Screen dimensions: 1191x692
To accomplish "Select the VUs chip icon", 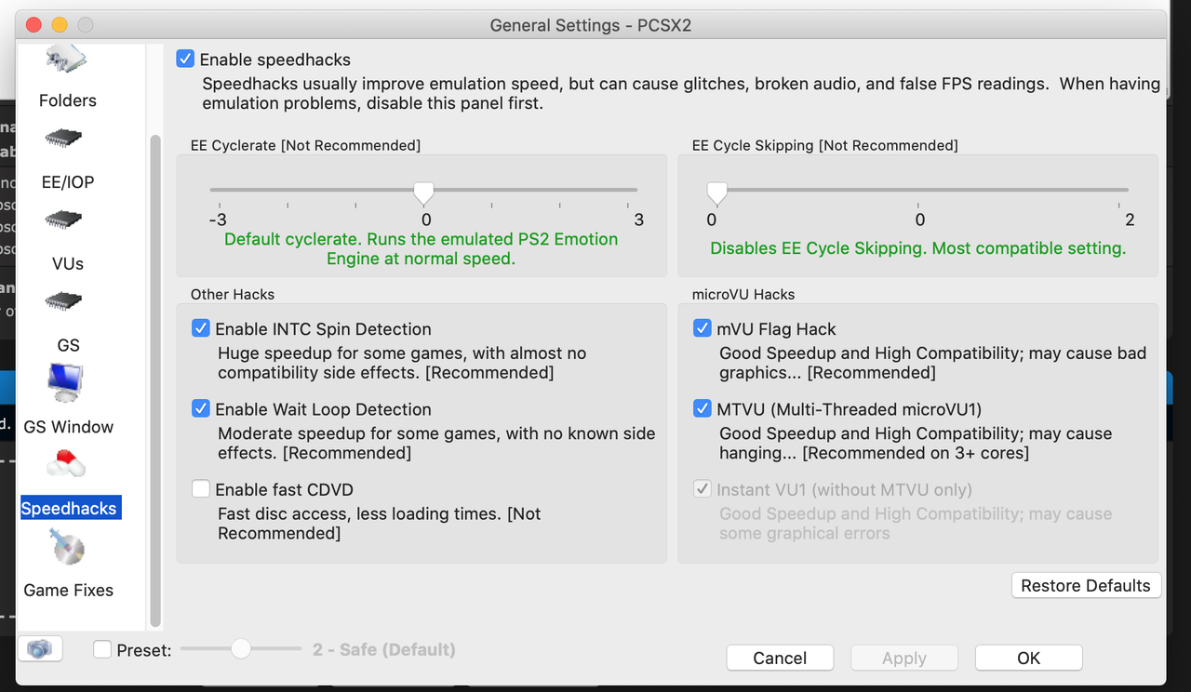I will (63, 220).
